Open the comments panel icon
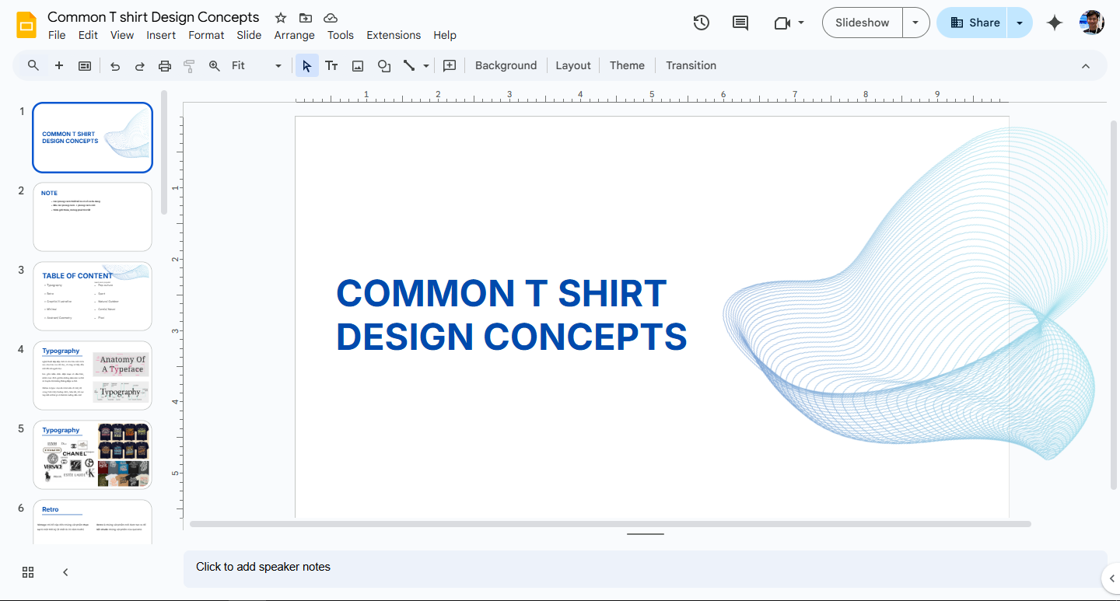This screenshot has height=601, width=1120. point(740,23)
